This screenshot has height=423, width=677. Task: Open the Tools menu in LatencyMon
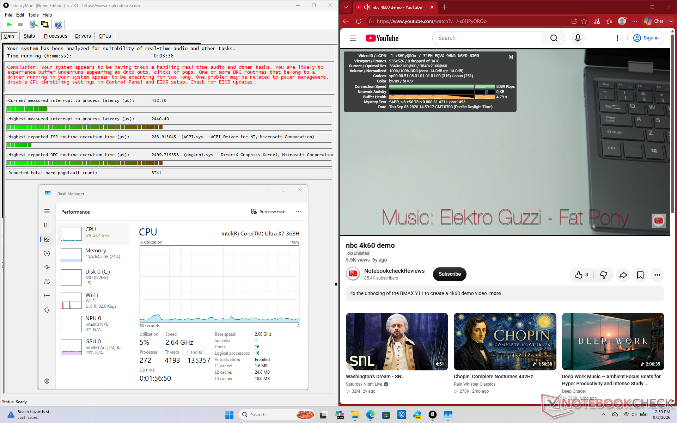[33, 15]
